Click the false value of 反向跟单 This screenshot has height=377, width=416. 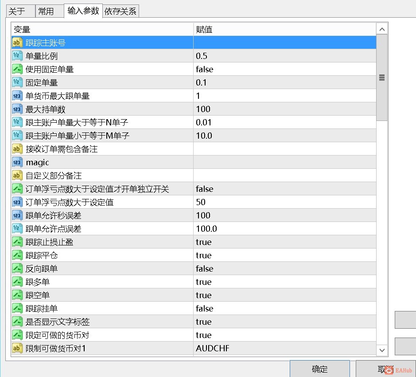285,268
